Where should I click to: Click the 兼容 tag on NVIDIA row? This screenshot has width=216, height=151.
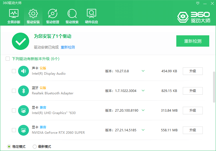(43, 127)
